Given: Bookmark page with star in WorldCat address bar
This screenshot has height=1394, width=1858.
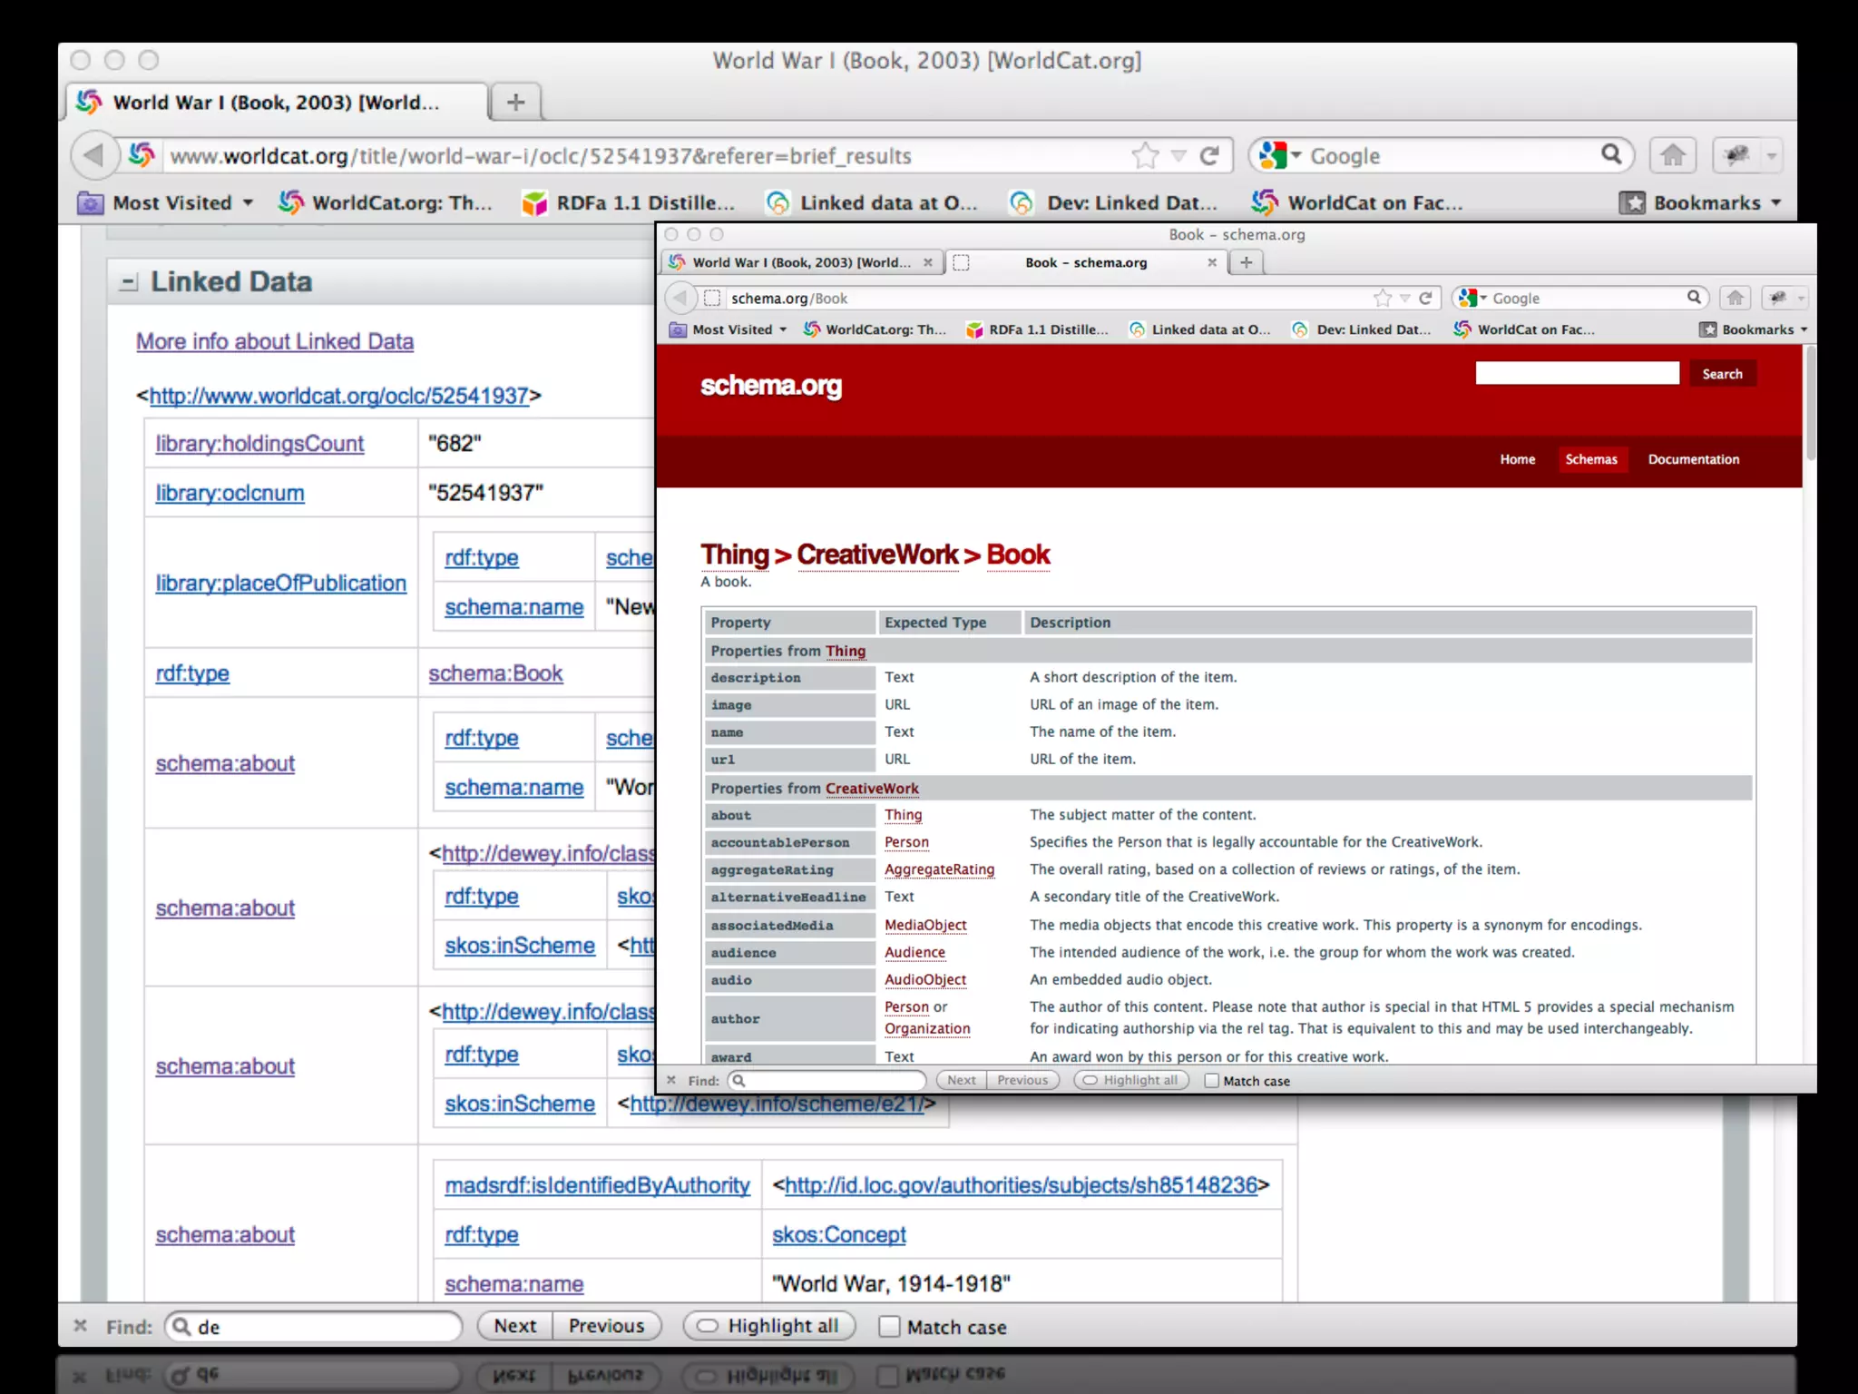Looking at the screenshot, I should coord(1145,156).
